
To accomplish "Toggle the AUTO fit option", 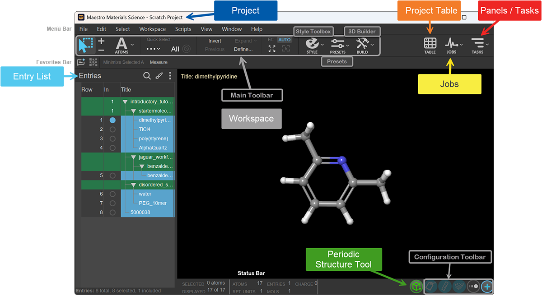I will pos(285,40).
